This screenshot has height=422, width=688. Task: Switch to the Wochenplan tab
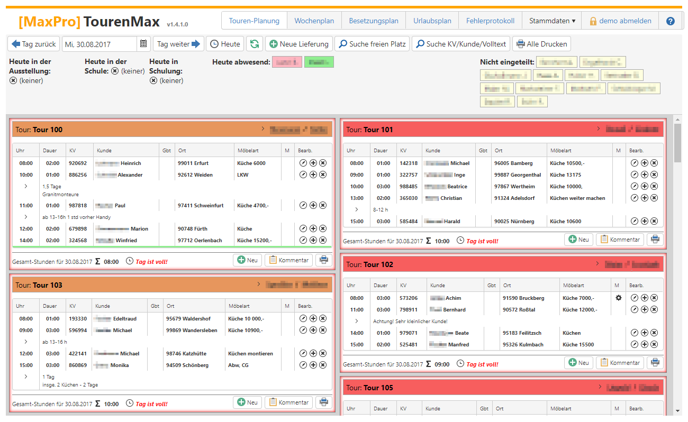click(x=314, y=21)
